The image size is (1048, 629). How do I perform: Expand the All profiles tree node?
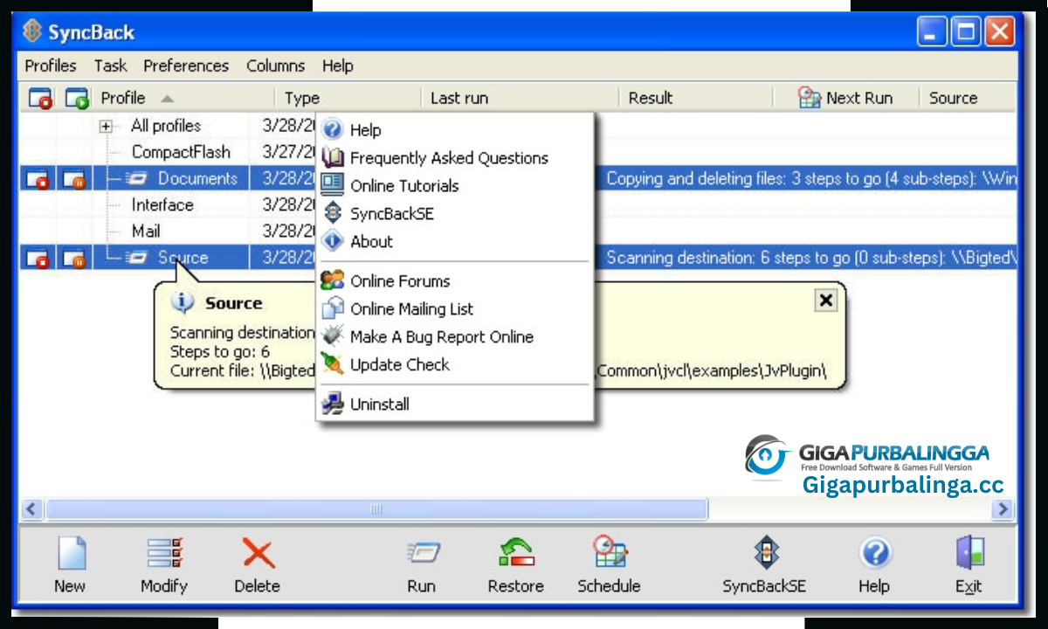point(107,126)
